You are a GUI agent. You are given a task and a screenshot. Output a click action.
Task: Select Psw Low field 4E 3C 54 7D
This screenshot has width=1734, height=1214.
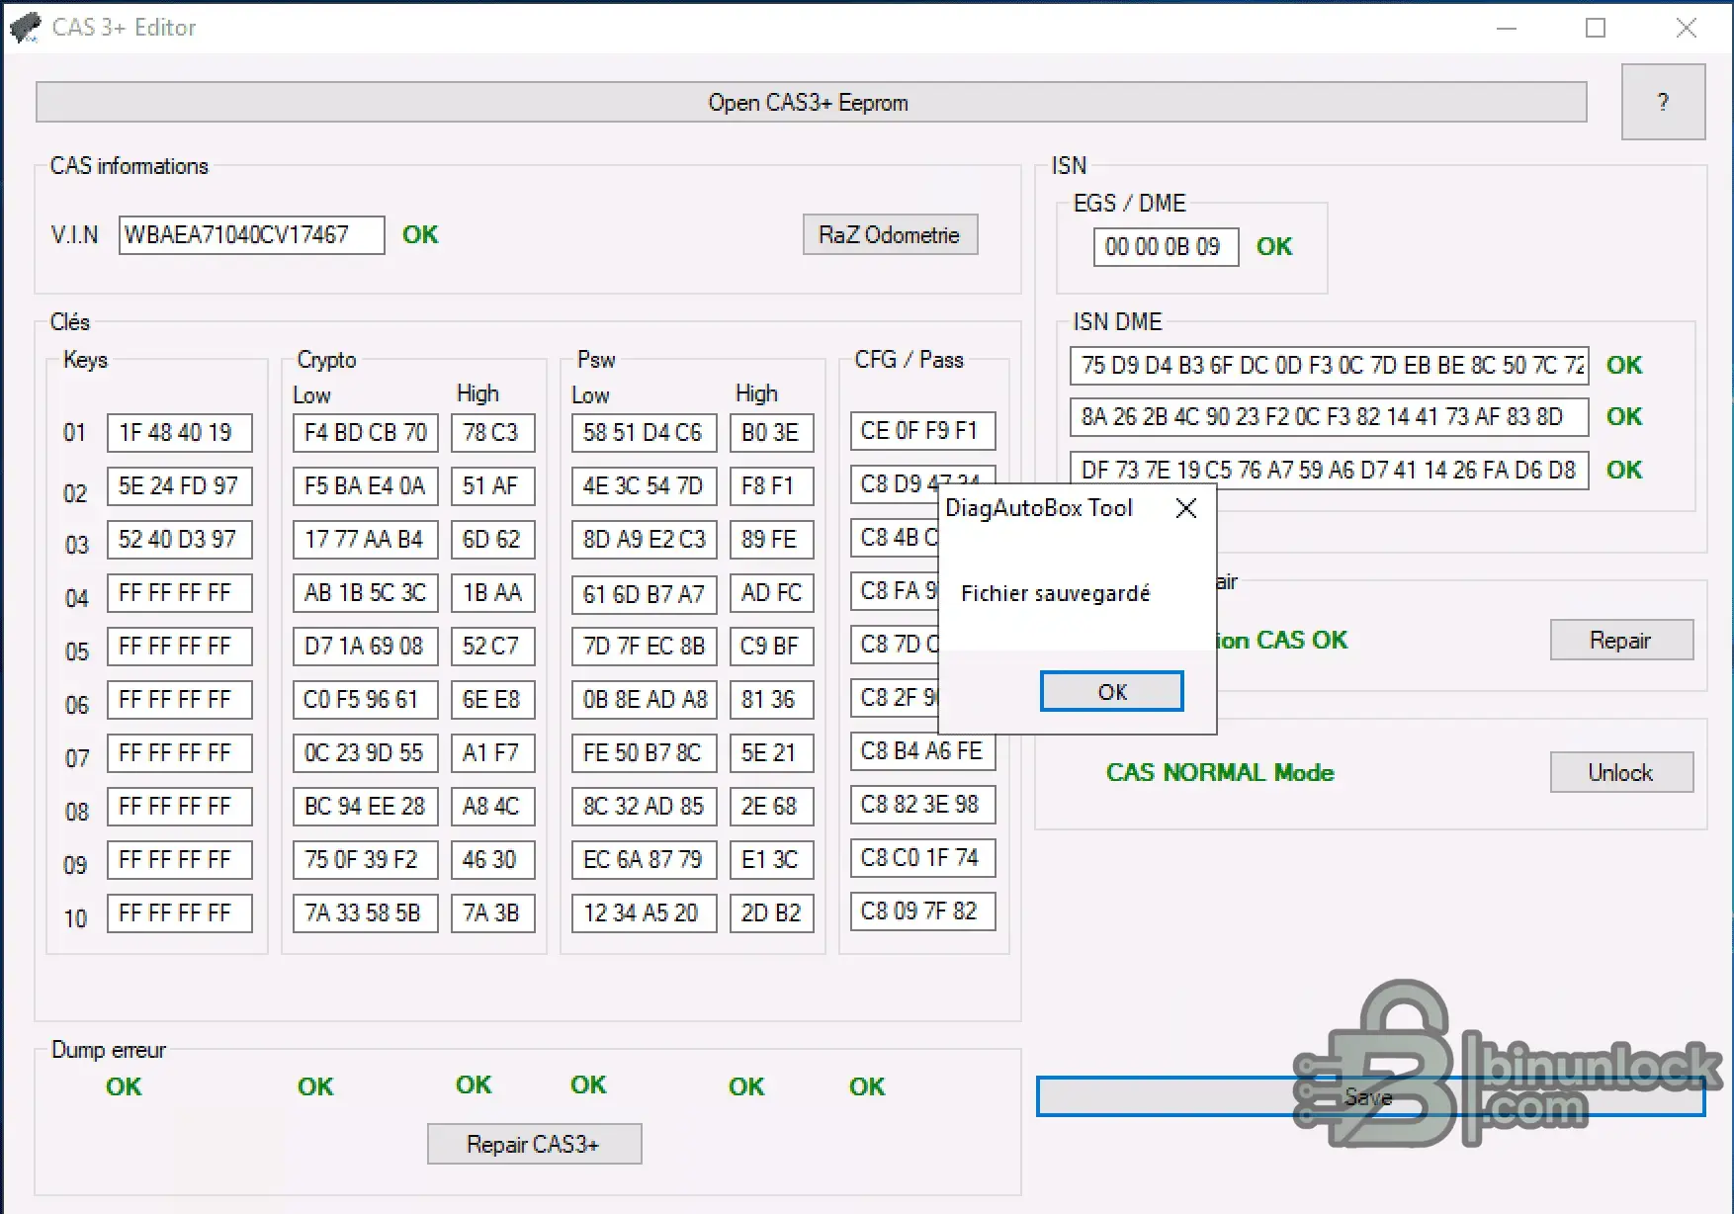[644, 486]
